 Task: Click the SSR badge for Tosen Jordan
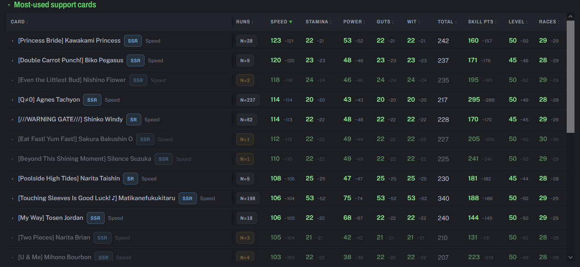point(95,218)
